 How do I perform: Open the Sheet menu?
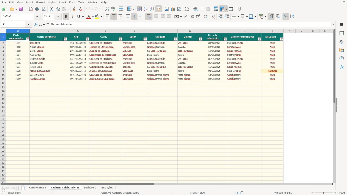[x=62, y=2]
